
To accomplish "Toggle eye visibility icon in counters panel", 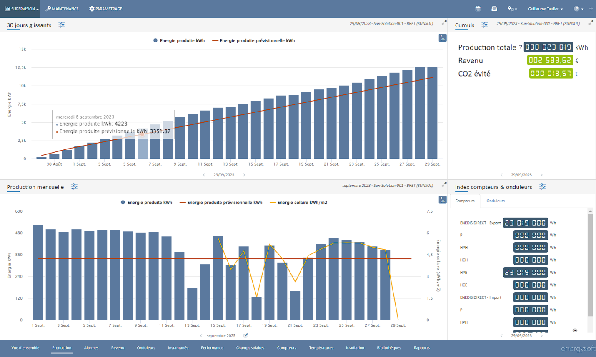I will click(x=575, y=330).
